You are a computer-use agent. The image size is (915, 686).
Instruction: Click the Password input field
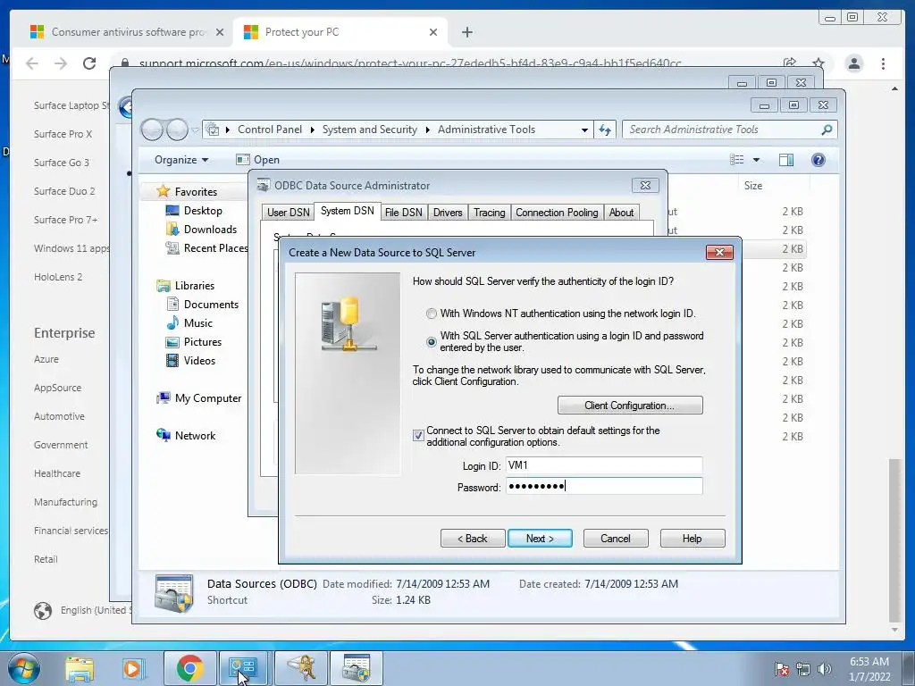(x=604, y=486)
